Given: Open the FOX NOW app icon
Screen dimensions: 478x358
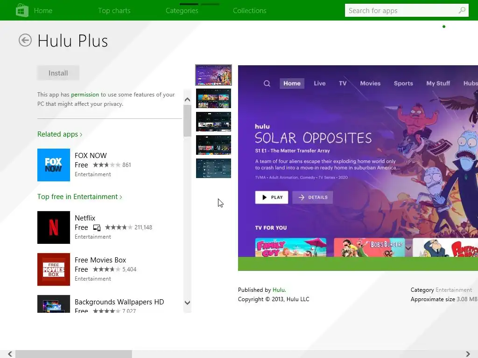Looking at the screenshot, I should [x=54, y=165].
